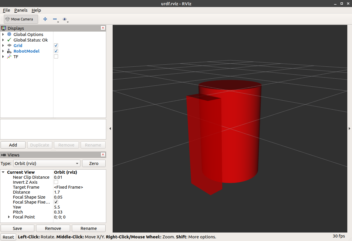Image resolution: width=352 pixels, height=241 pixels.
Task: Click the Add display button
Action: tap(13, 145)
